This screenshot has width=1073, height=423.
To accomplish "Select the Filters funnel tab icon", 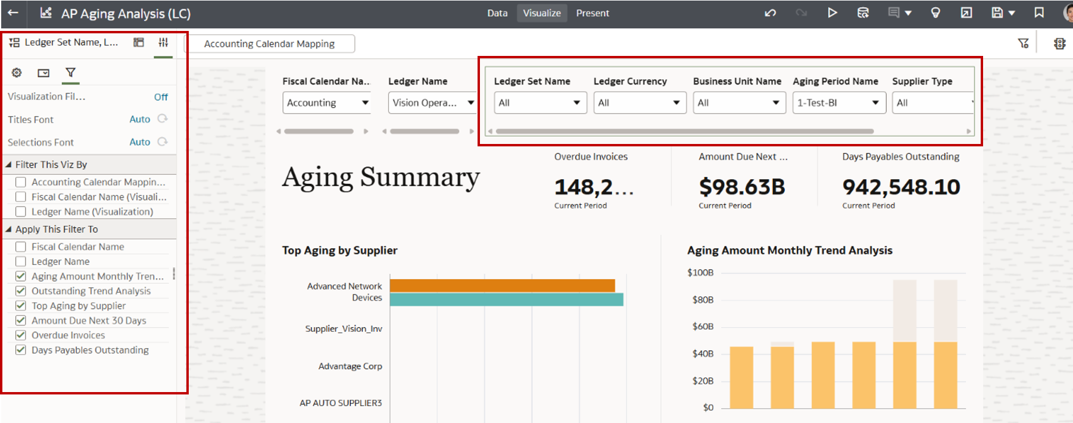I will pyautogui.click(x=70, y=73).
